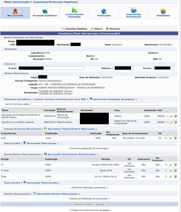Click Adicionar Curso/Evento Realizado link
The height and width of the screenshot is (212, 181).
click(x=71, y=129)
